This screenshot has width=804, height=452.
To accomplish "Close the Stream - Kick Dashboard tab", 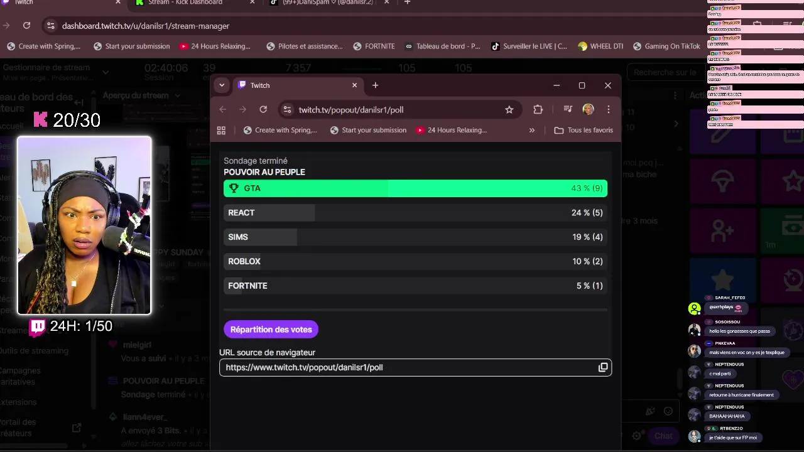I will coord(253,3).
